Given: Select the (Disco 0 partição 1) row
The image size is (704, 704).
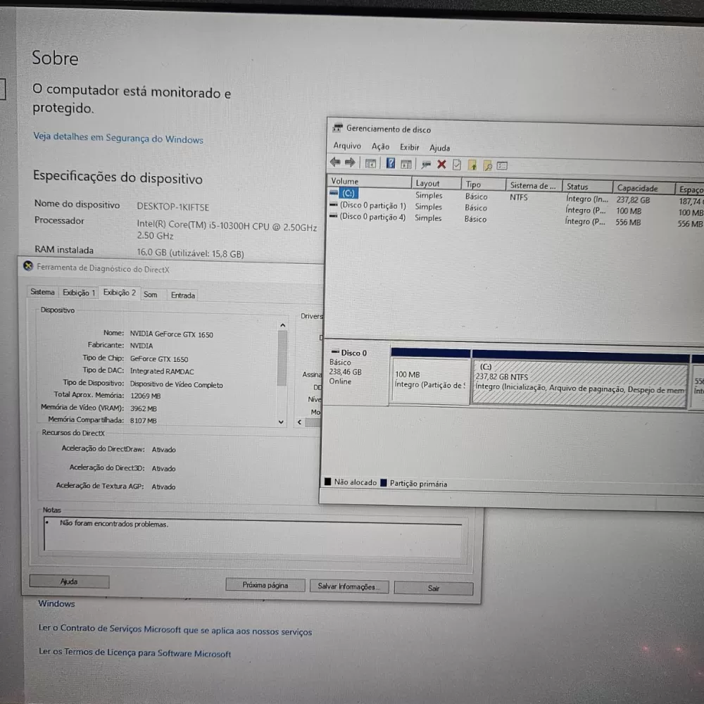Looking at the screenshot, I should click(x=515, y=208).
